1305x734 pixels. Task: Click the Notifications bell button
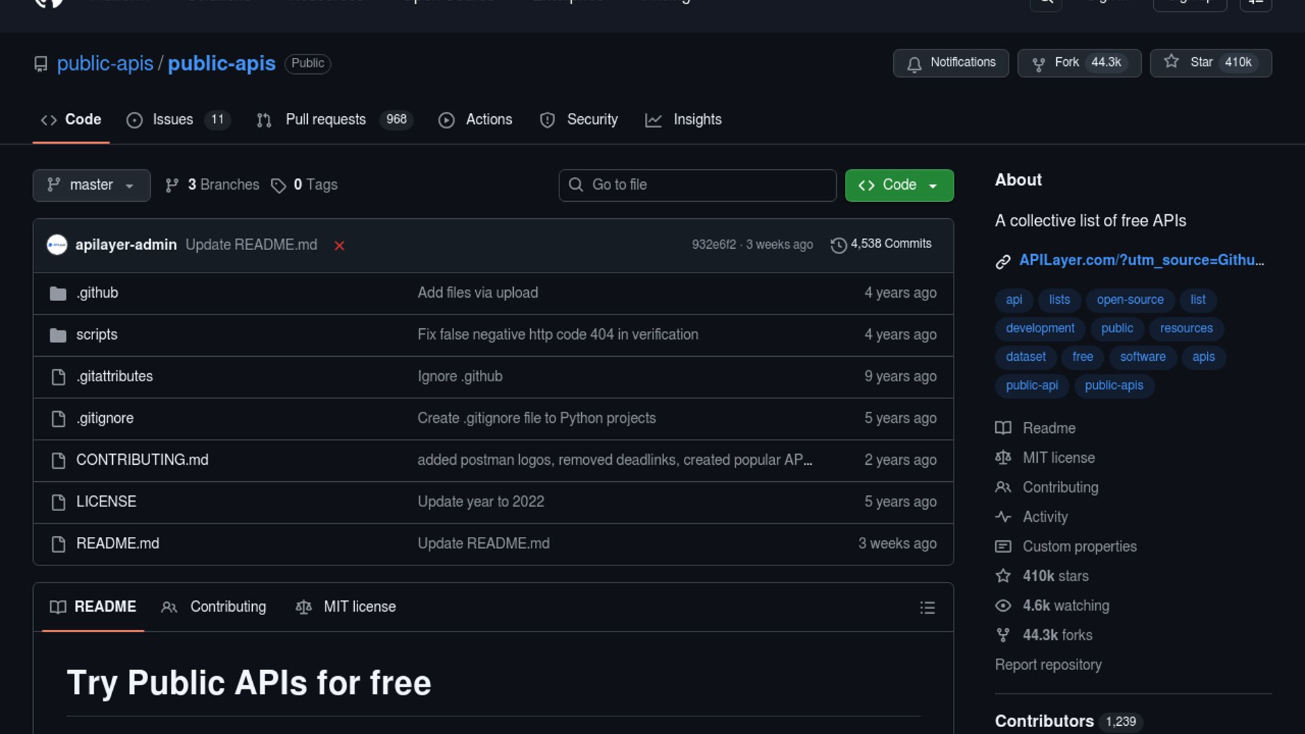(x=950, y=63)
